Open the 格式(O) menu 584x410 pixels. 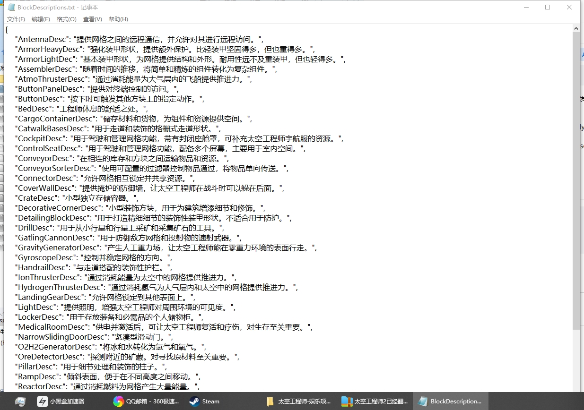pos(66,19)
